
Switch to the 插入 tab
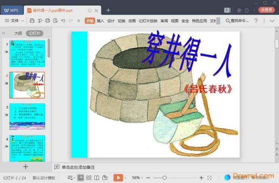pyautogui.click(x=100, y=21)
